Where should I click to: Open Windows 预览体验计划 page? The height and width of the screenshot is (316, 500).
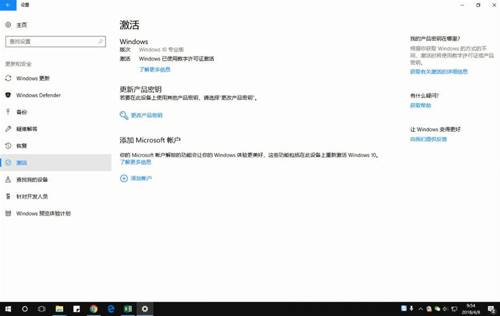click(56, 213)
